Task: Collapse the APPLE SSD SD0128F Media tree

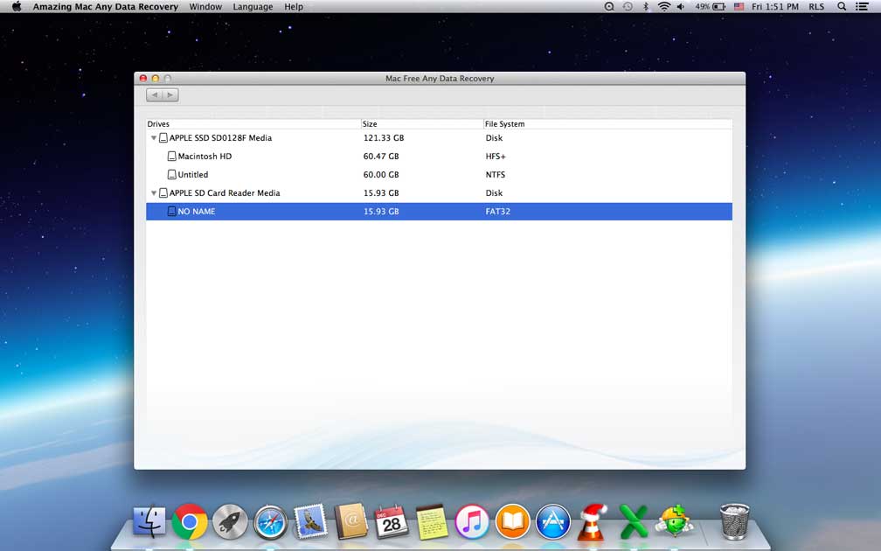Action: pos(154,138)
